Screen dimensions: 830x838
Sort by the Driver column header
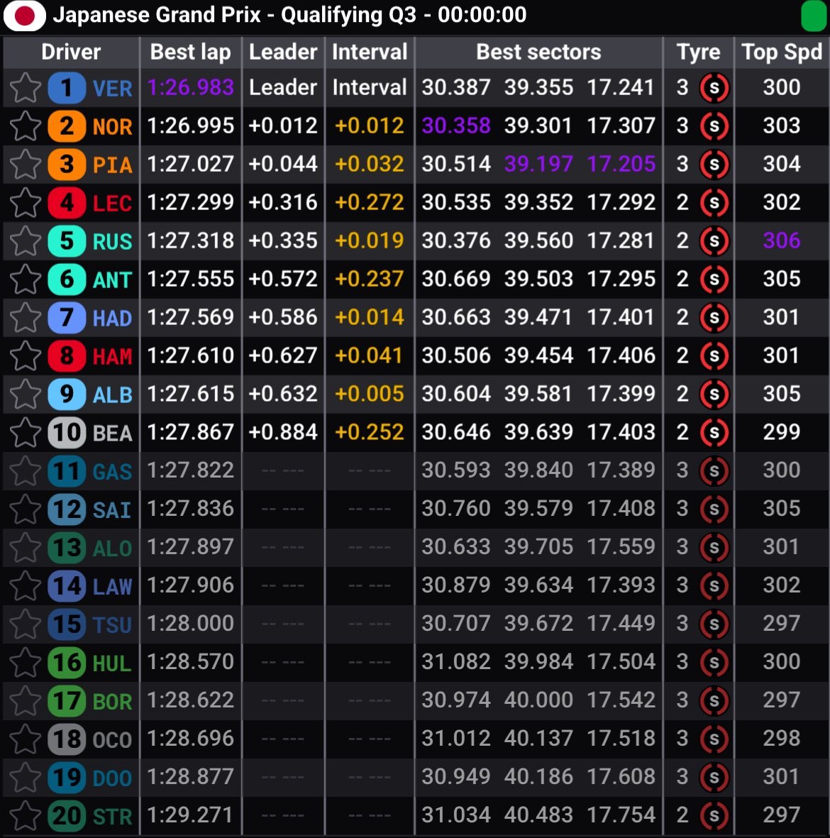point(71,52)
